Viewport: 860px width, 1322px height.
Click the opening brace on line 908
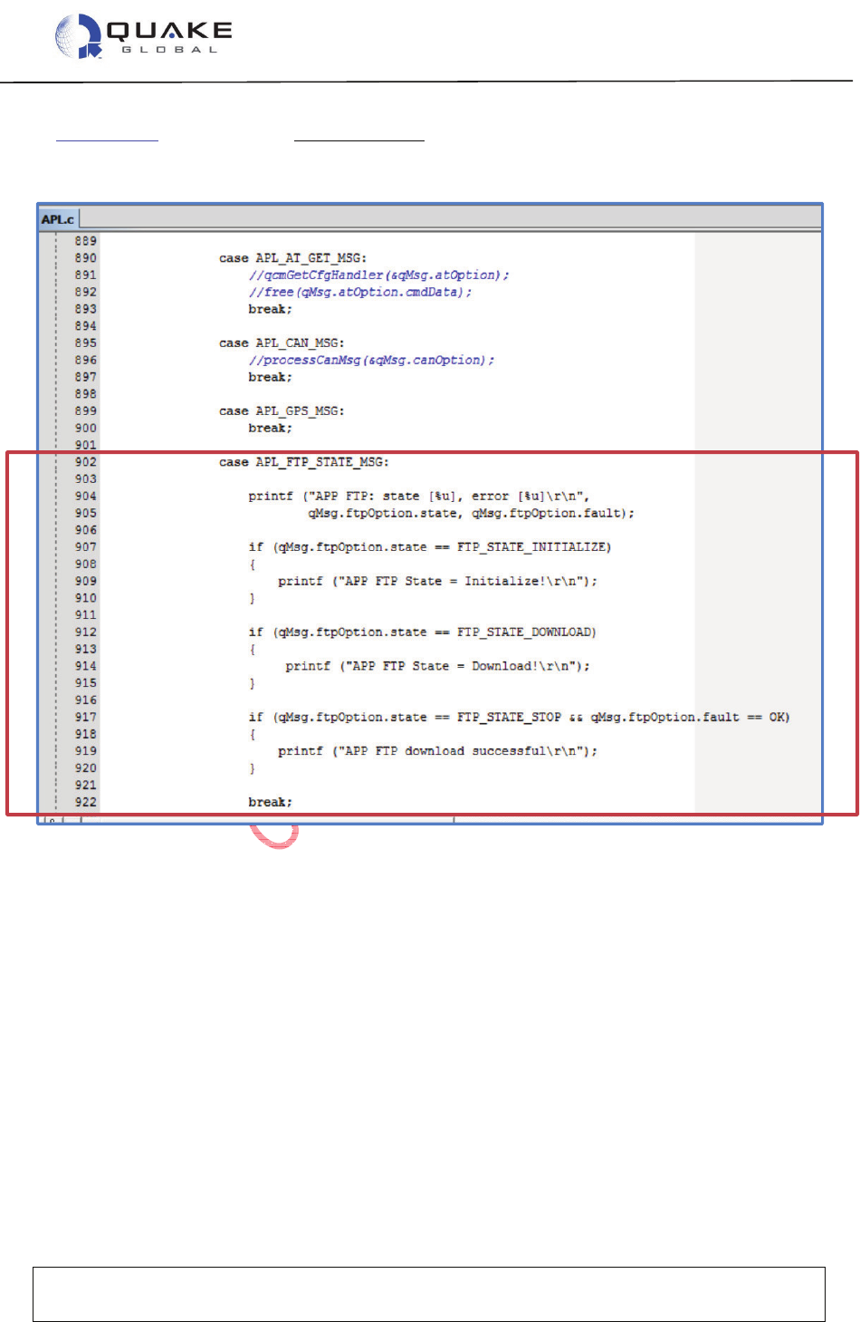(253, 565)
